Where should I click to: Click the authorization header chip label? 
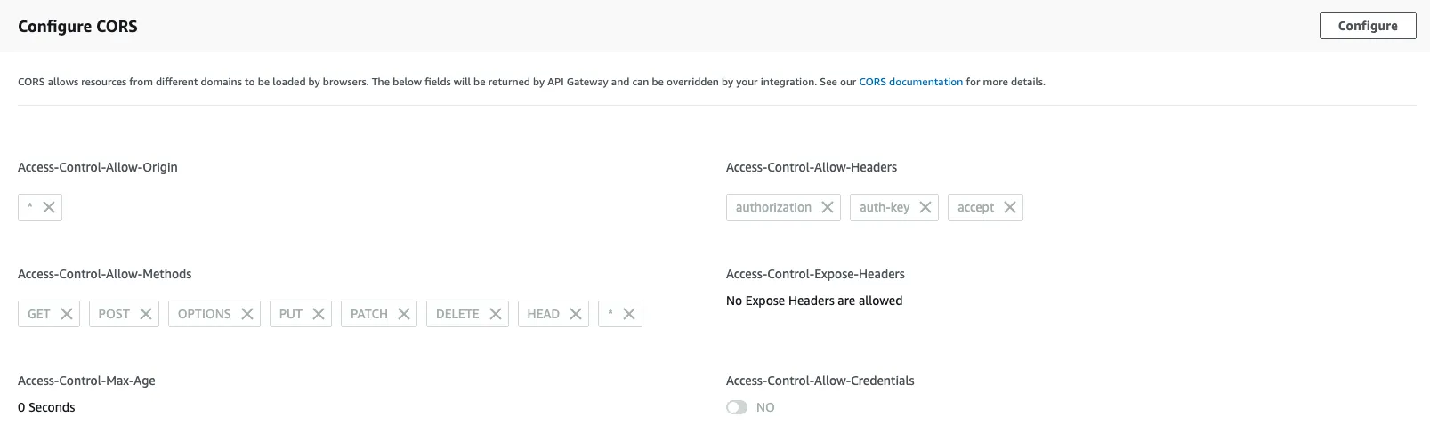(773, 207)
